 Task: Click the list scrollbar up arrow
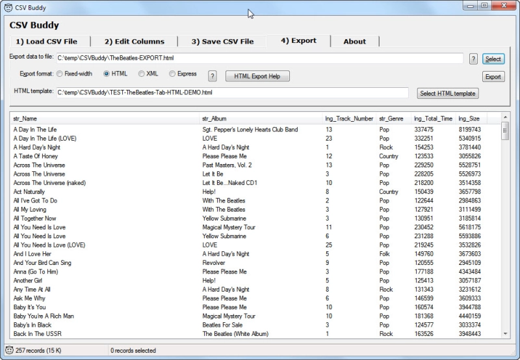pos(505,117)
